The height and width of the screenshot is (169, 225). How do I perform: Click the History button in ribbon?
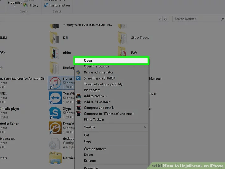(x=31, y=5)
